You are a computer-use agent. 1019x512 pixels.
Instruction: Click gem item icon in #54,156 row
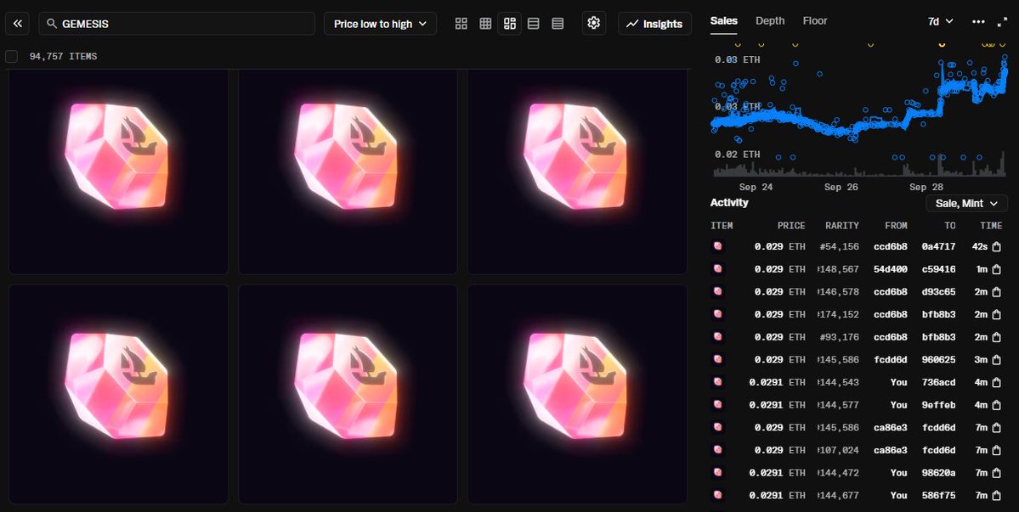point(717,246)
